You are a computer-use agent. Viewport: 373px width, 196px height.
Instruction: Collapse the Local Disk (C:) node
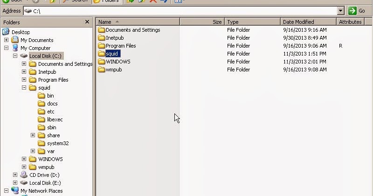(x=15, y=56)
